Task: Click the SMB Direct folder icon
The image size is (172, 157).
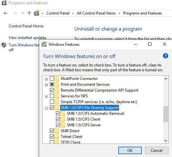Action: (x=57, y=131)
